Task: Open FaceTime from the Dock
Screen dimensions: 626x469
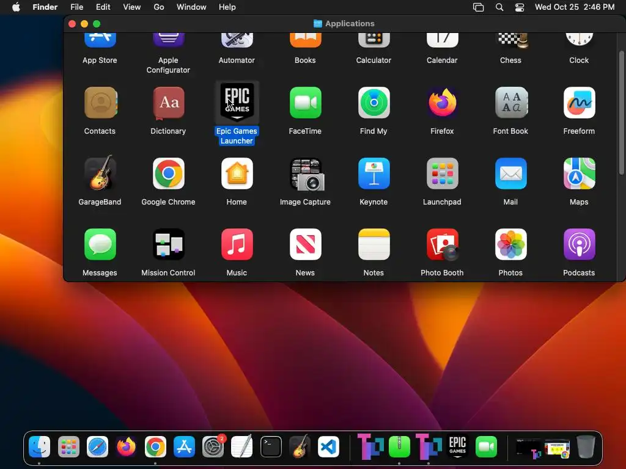Action: 486,446
